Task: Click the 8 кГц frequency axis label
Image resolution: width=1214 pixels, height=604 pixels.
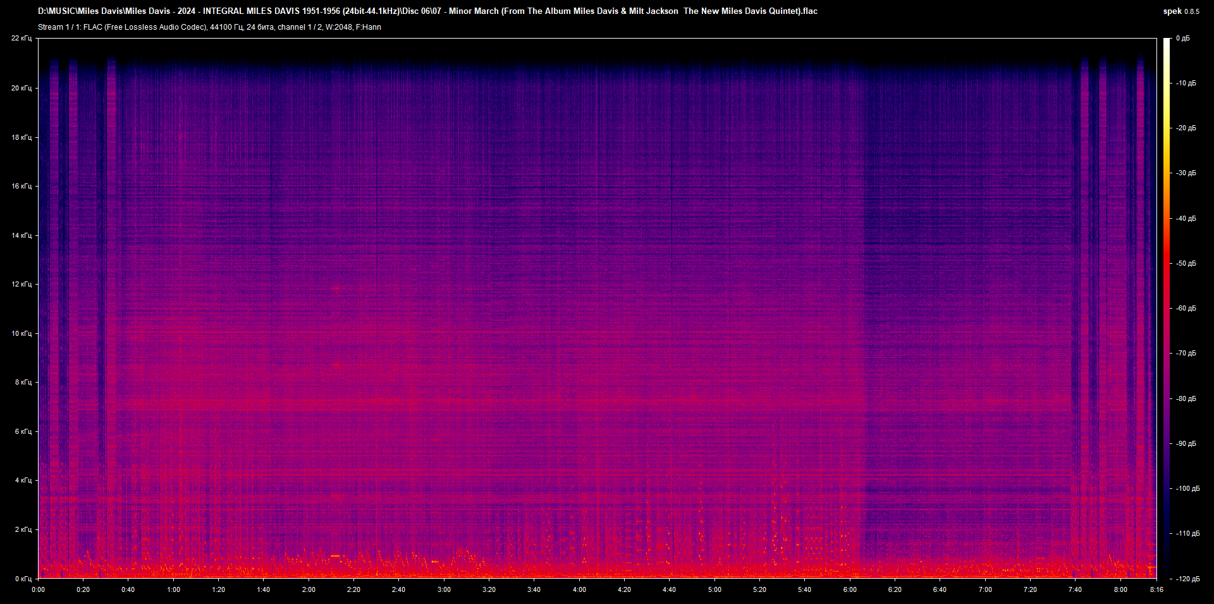Action: (23, 382)
